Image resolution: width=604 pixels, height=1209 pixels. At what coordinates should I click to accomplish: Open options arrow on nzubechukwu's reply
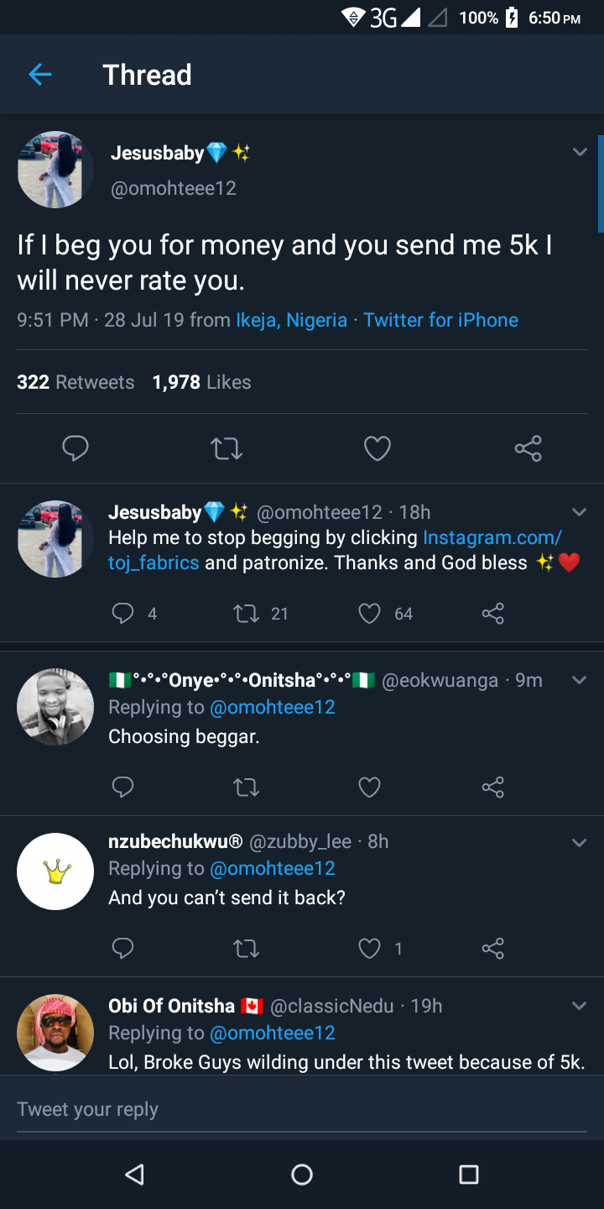[x=580, y=842]
